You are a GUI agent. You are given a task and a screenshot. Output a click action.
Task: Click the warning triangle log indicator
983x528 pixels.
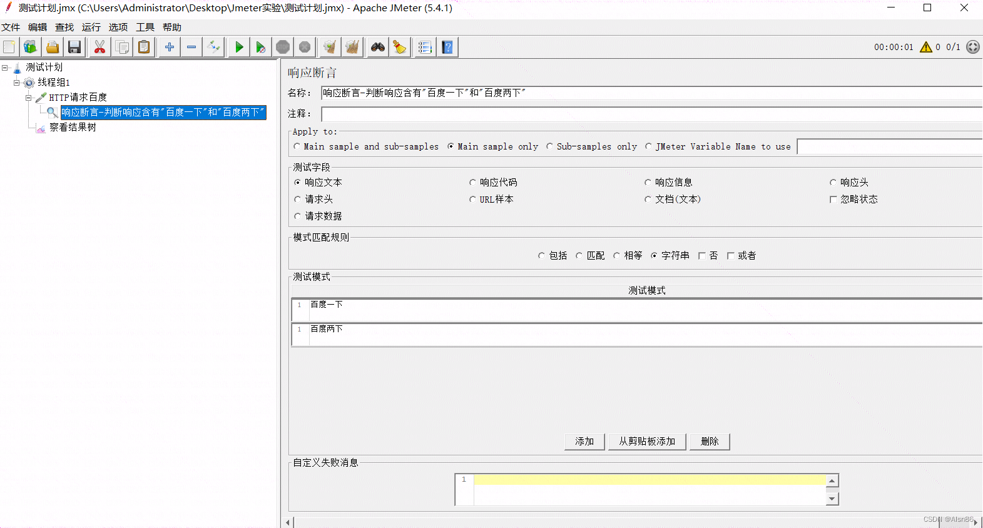(926, 47)
